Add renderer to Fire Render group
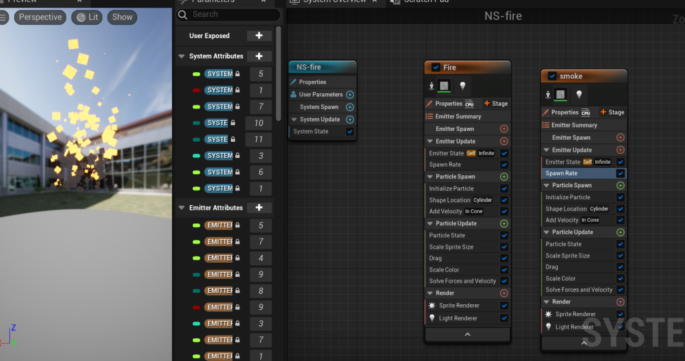Viewport: 685px width, 361px height. [x=504, y=293]
